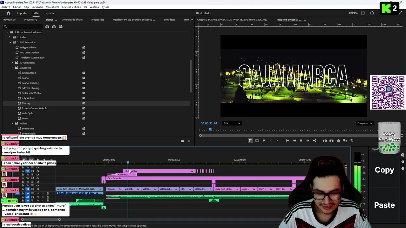Click the Lift button
This screenshot has width=406, height=228.
[x=324, y=141]
